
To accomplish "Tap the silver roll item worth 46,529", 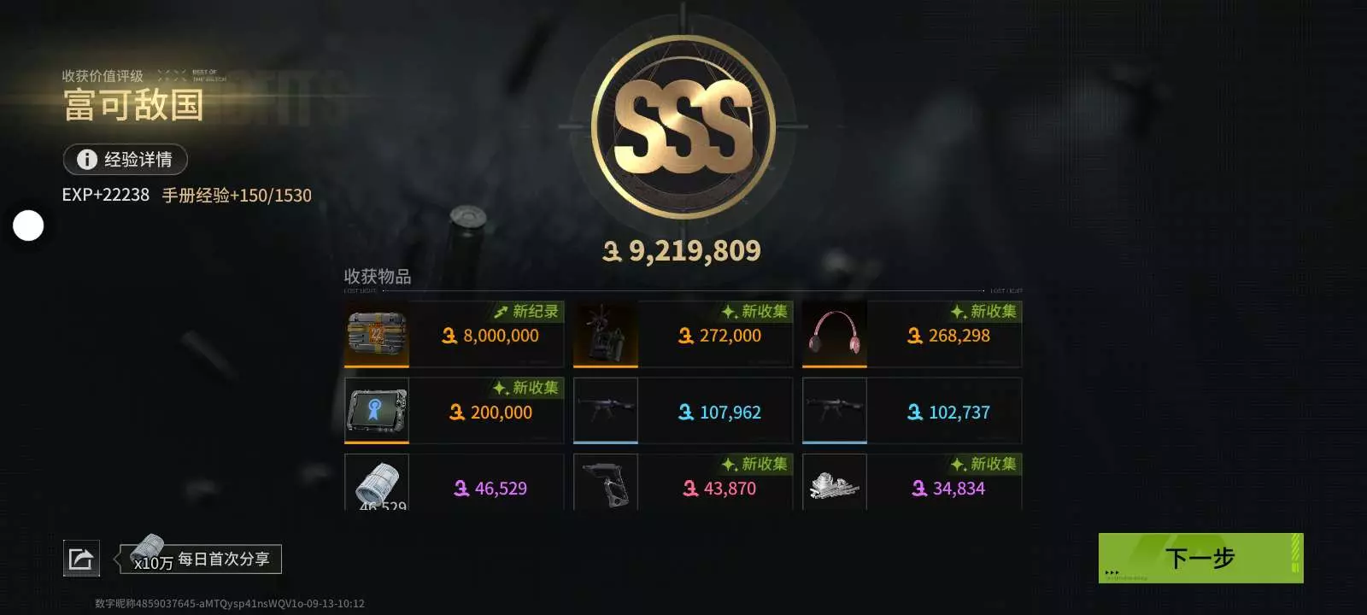I will [x=377, y=483].
